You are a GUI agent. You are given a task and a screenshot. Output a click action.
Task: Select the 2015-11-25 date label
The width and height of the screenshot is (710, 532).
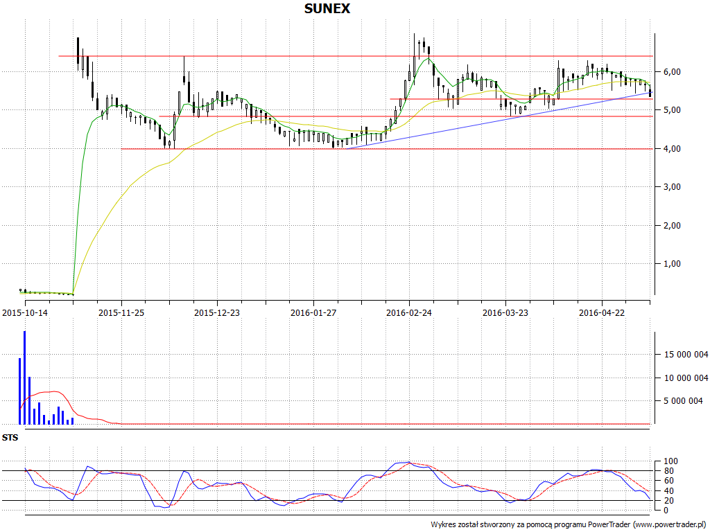point(121,312)
